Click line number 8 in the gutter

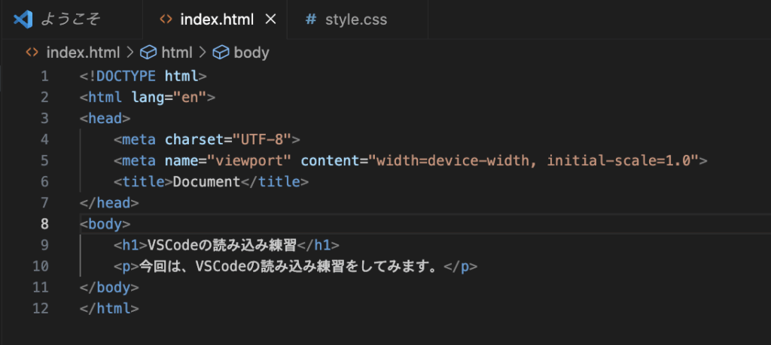[44, 224]
